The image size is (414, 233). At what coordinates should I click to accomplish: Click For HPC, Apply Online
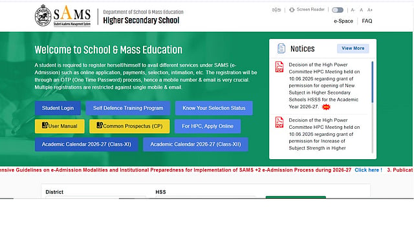(x=208, y=126)
